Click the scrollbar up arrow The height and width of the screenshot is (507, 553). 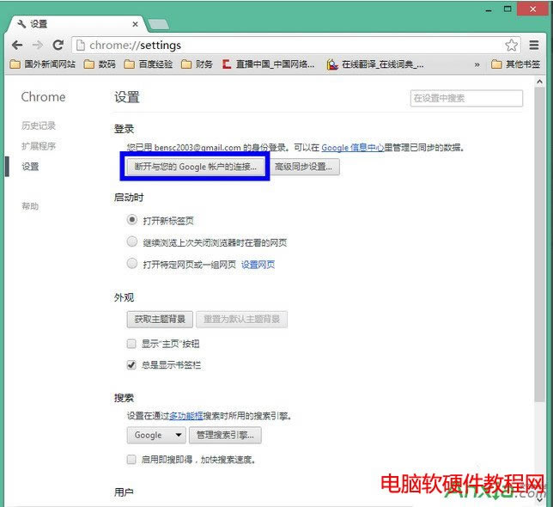539,82
